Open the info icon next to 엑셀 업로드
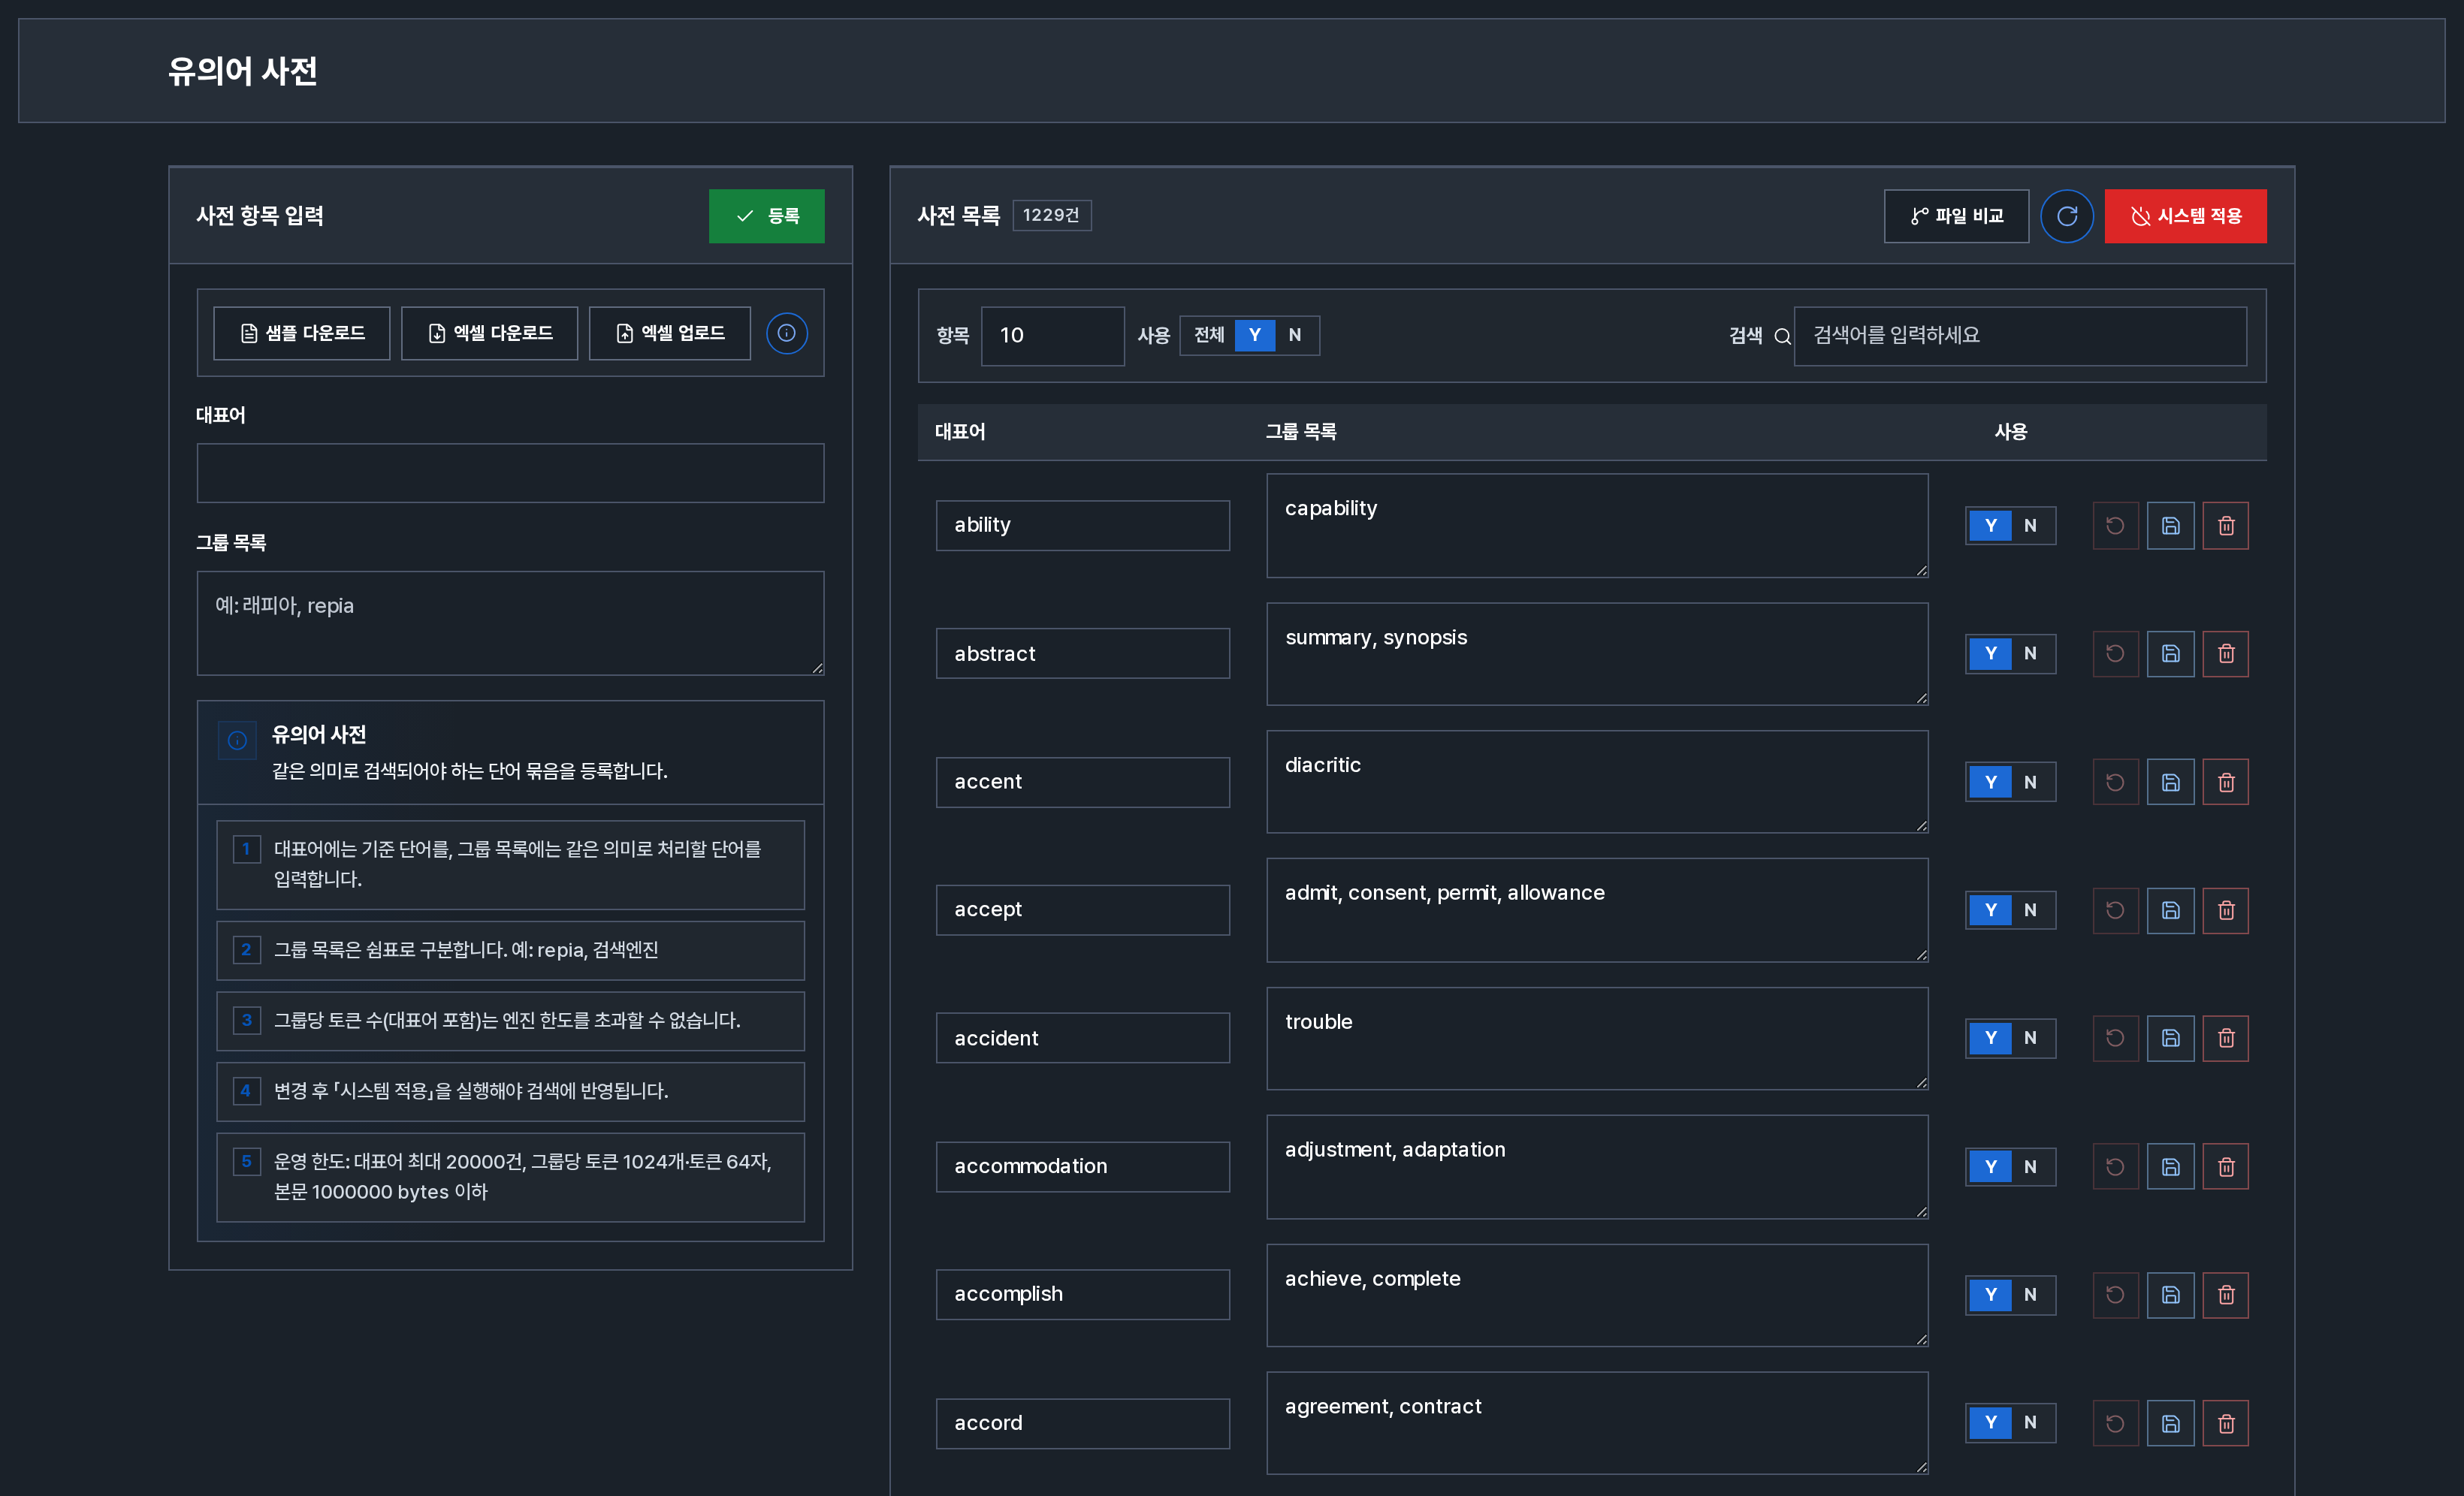Viewport: 2464px width, 1496px height. click(x=786, y=333)
